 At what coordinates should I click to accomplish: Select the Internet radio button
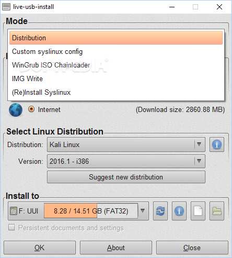click(x=31, y=109)
